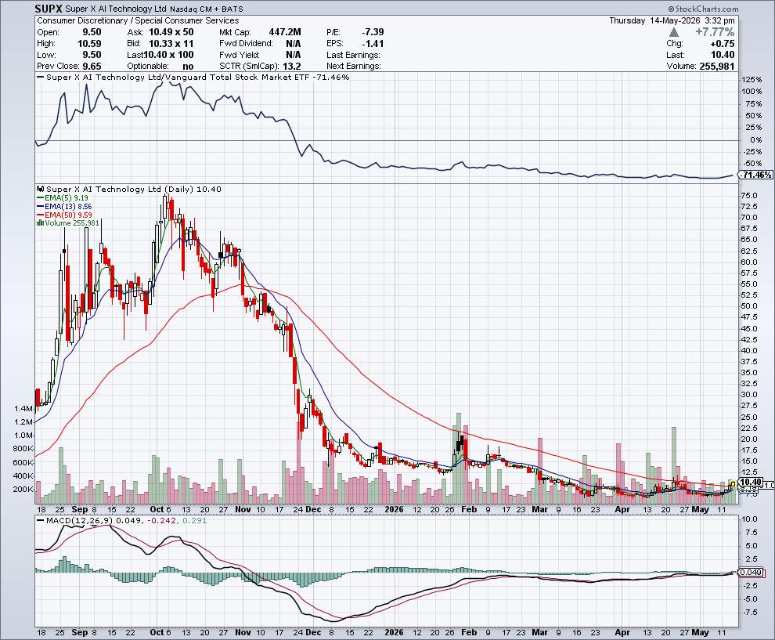Click '2026' on the bottom MACD date axis
Viewport: 775px width, 640px height.
tap(394, 632)
